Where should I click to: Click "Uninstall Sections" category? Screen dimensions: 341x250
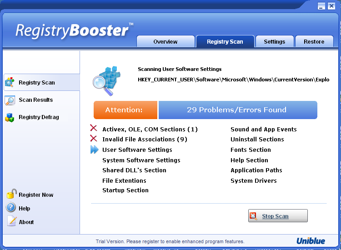tap(257, 140)
